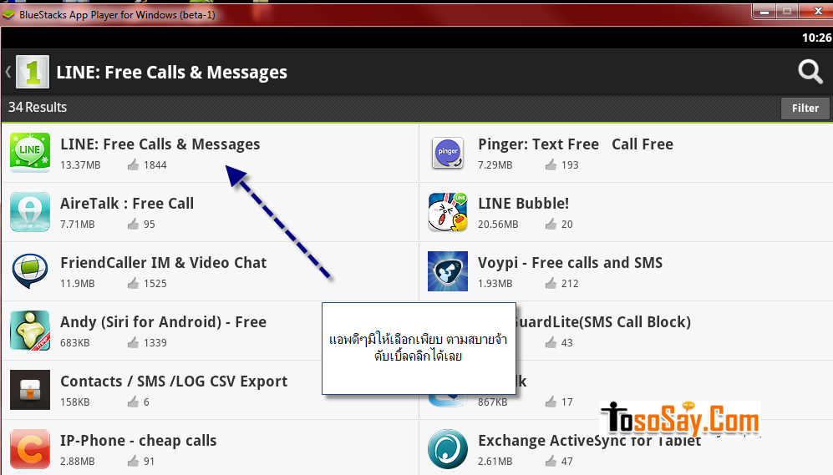
Task: Click the Filter button
Action: (x=805, y=108)
